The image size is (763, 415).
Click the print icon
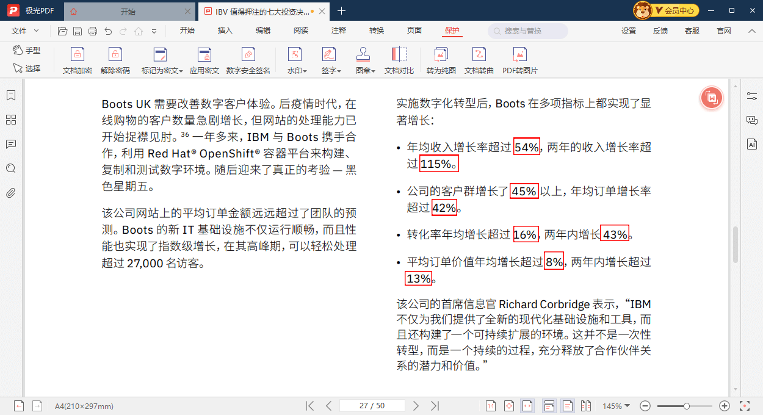click(93, 31)
